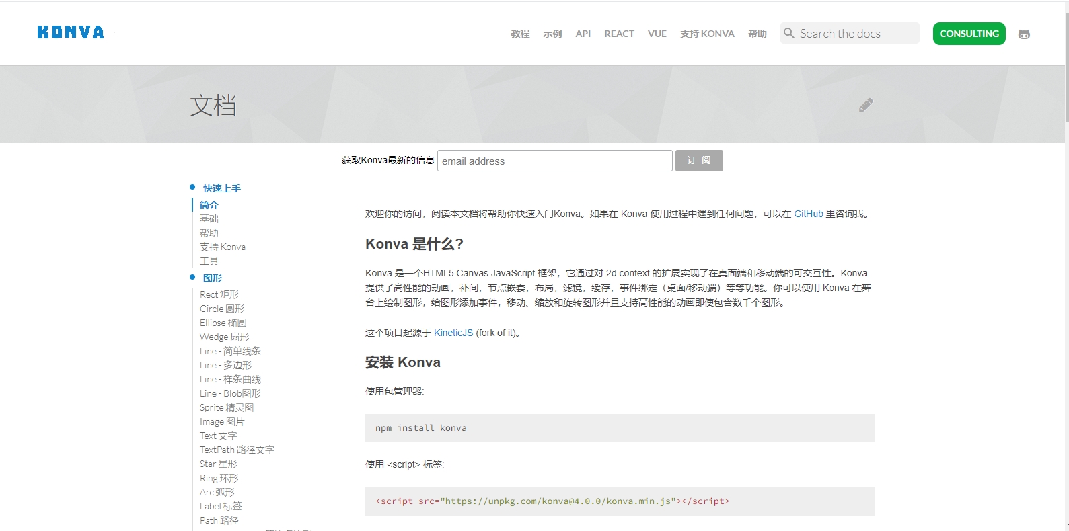This screenshot has width=1069, height=531.
Task: Click the 安装 Konva heading
Action: (x=403, y=362)
